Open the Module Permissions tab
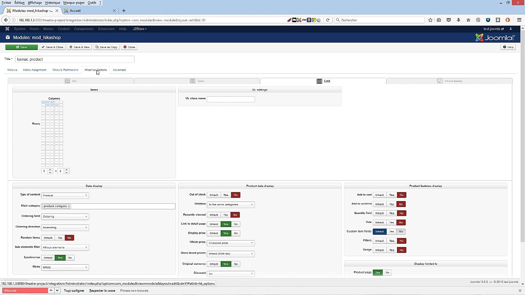This screenshot has height=295, width=525. pyautogui.click(x=65, y=70)
